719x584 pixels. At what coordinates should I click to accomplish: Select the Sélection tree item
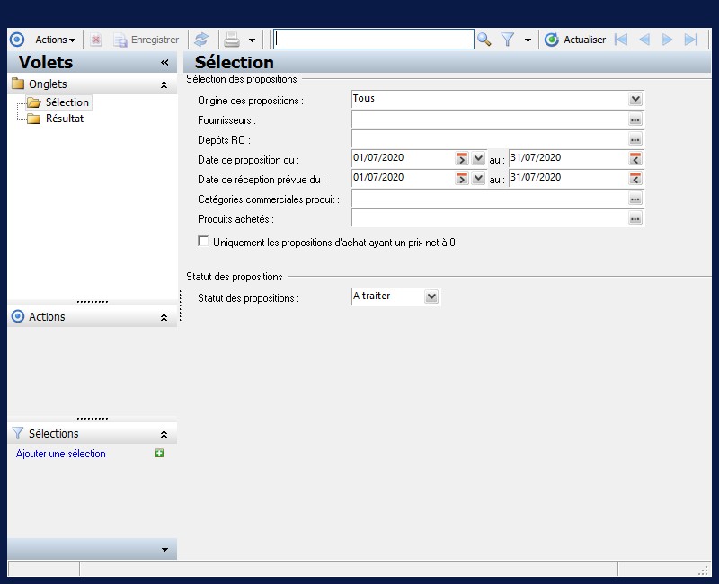tap(67, 102)
